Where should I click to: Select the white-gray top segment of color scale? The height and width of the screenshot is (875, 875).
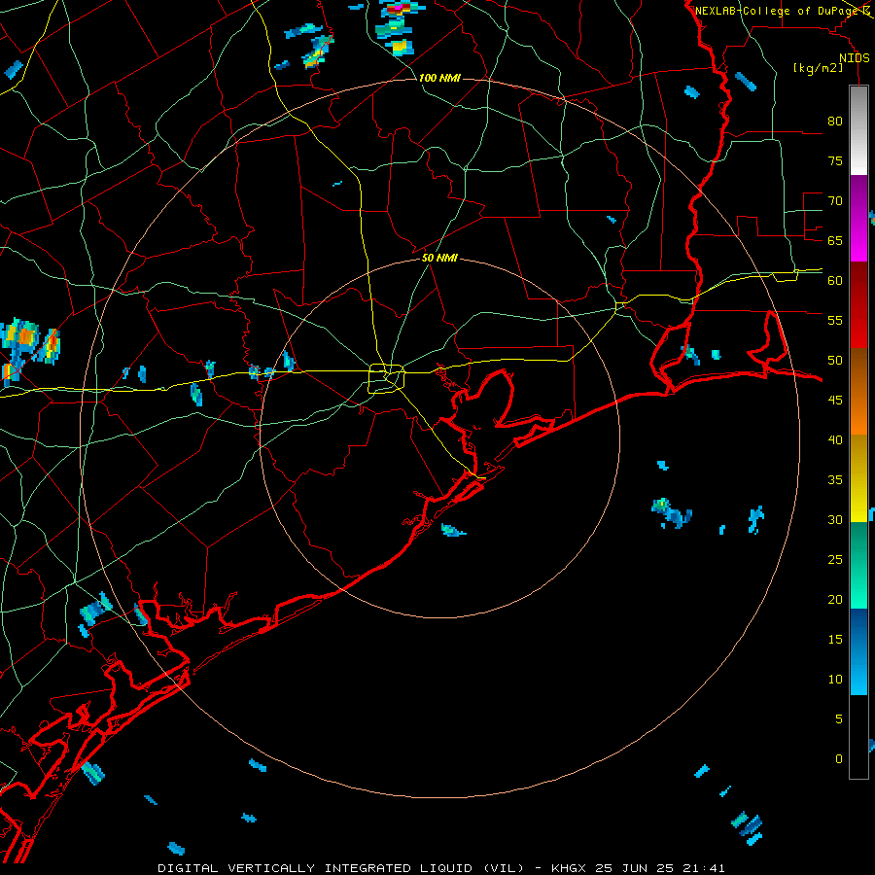pyautogui.click(x=858, y=130)
